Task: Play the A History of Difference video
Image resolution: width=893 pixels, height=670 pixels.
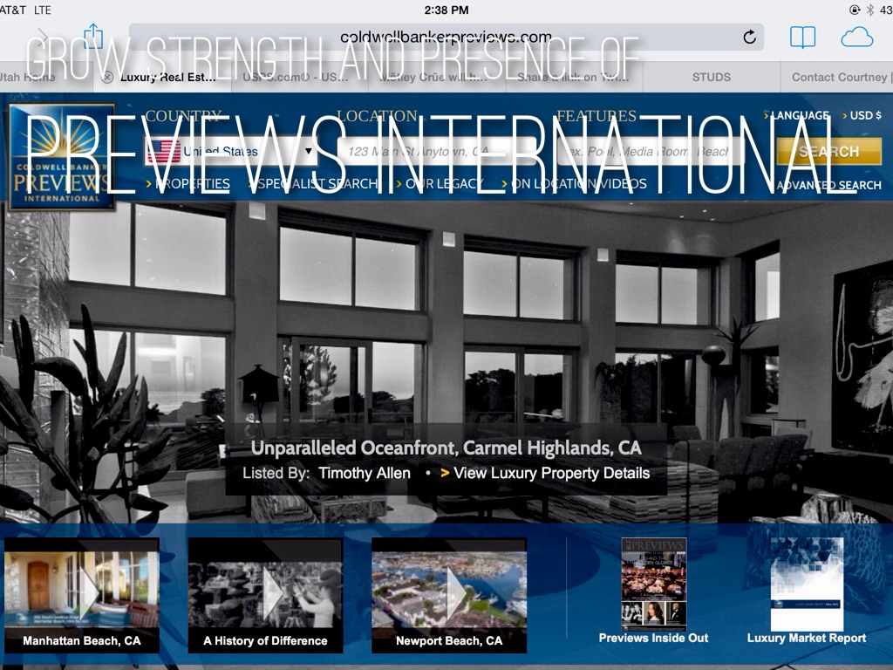Action: click(265, 595)
